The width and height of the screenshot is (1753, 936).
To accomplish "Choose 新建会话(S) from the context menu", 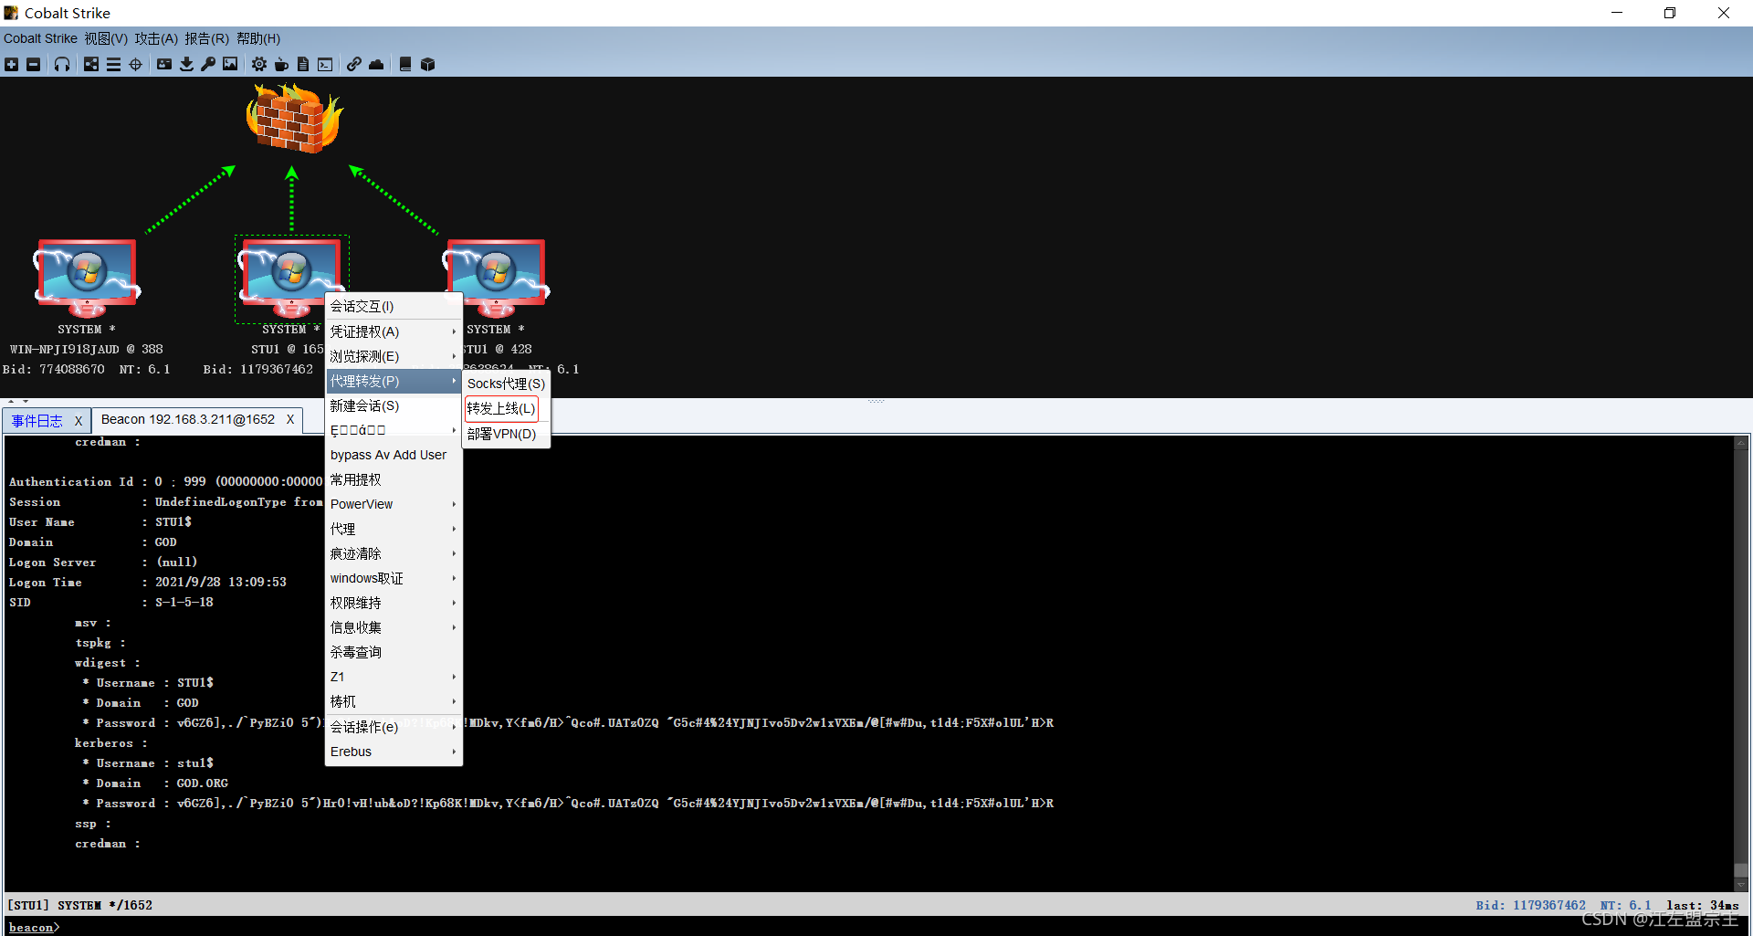I will tap(394, 405).
